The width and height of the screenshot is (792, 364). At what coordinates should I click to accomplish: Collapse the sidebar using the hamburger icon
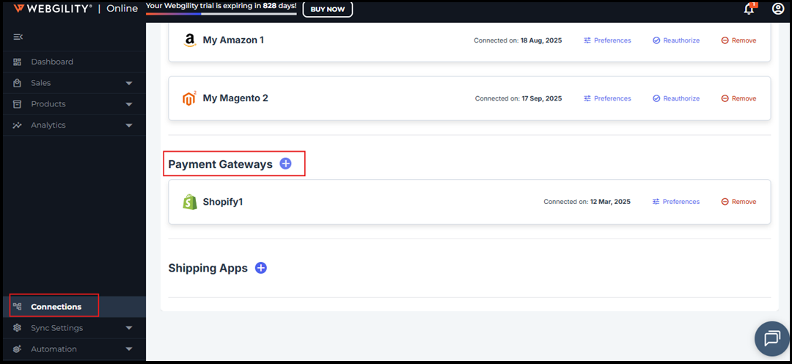[x=18, y=37]
